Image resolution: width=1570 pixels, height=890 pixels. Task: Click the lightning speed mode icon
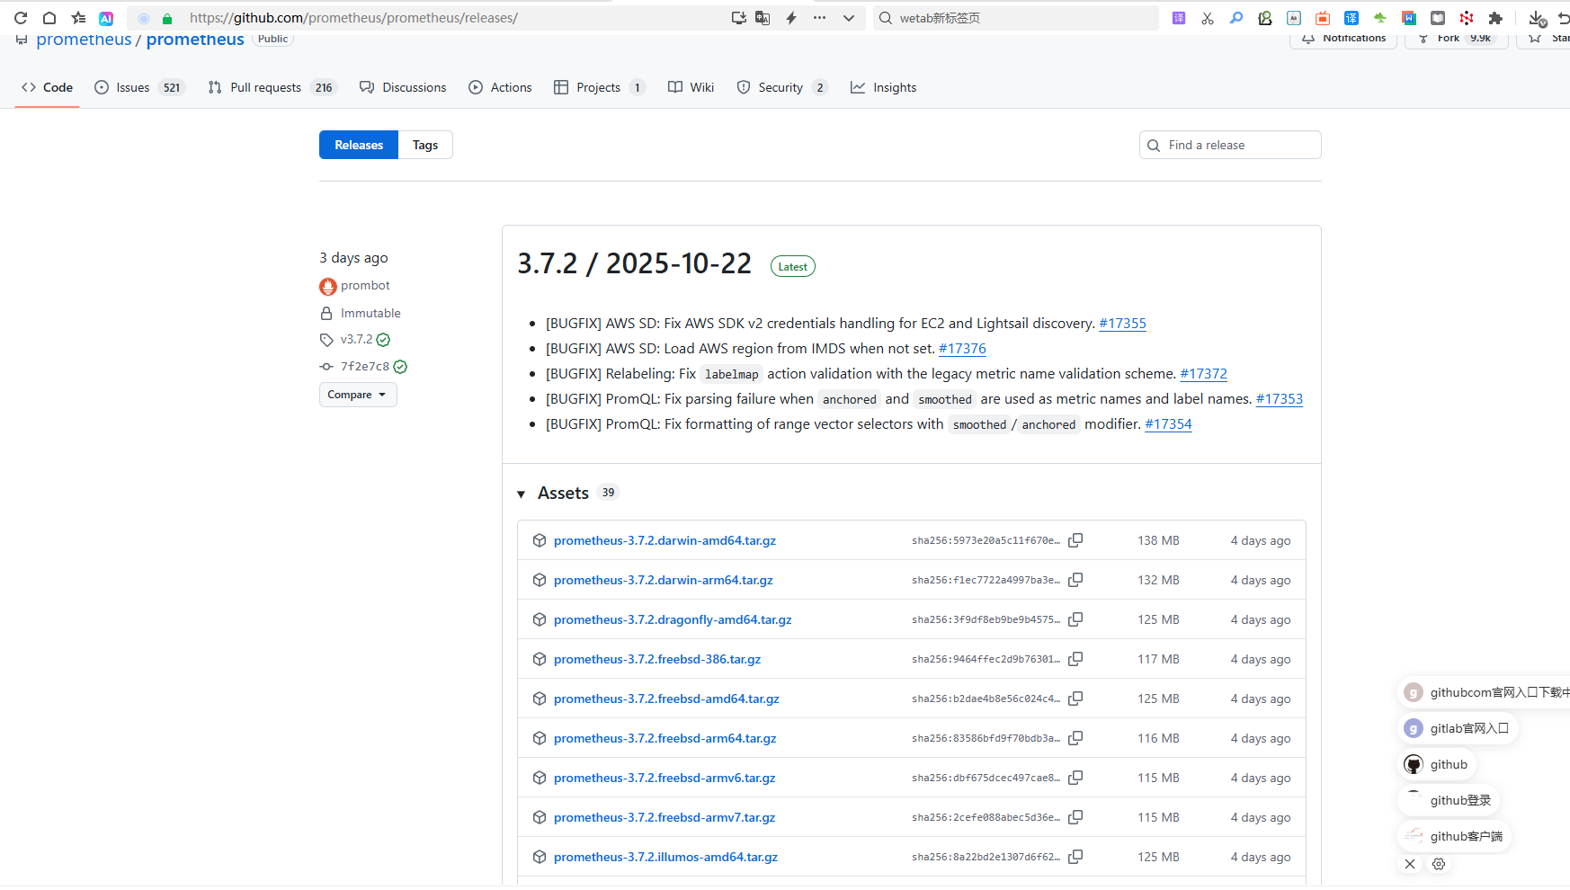(x=791, y=18)
